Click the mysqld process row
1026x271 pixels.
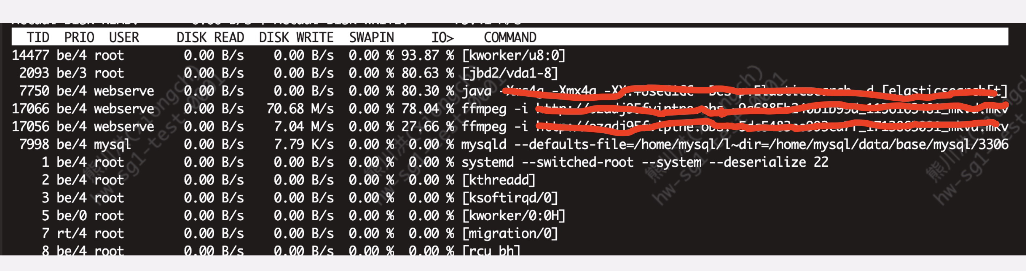point(510,144)
